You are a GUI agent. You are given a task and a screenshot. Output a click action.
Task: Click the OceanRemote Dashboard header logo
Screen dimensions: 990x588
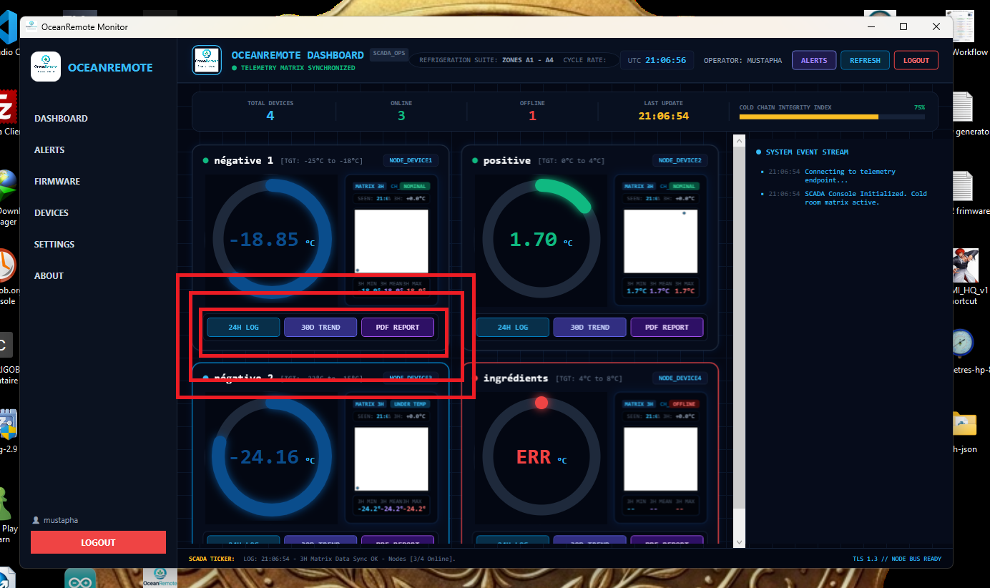207,60
